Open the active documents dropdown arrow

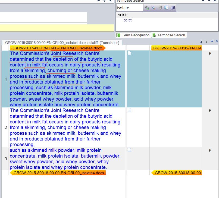212,41
